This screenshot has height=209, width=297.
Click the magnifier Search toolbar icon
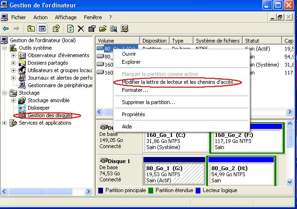point(114,29)
